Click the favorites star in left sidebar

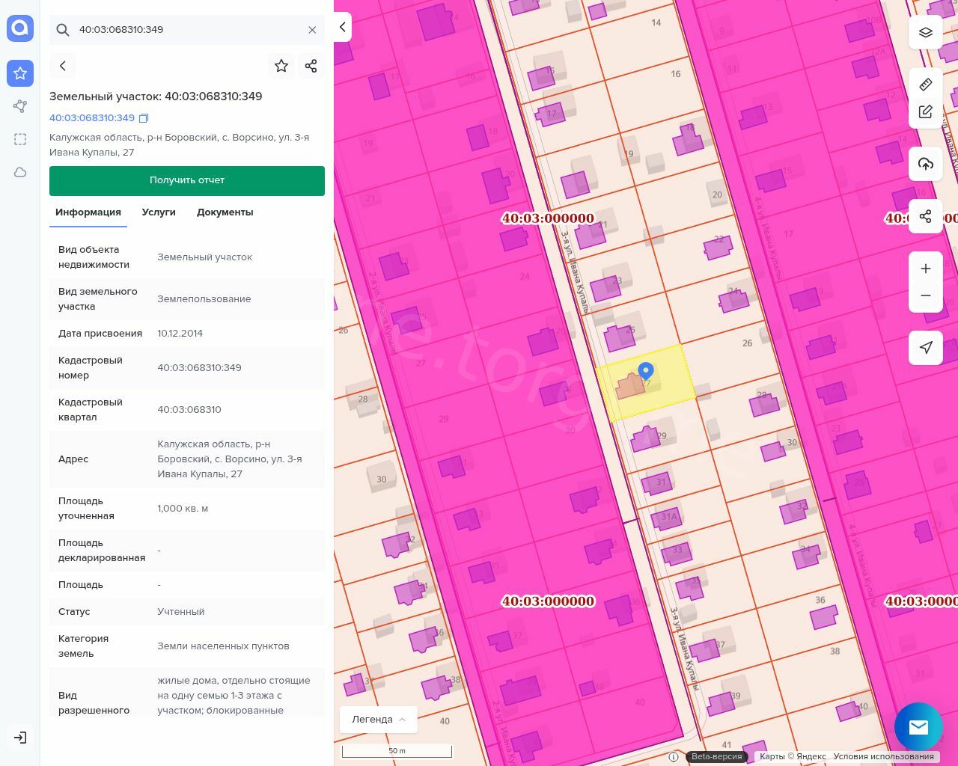[20, 73]
